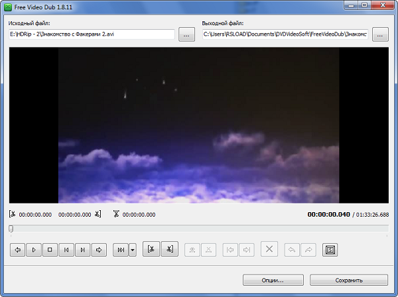The height and width of the screenshot is (297, 398).
Task: Click the Исходный файл path input field
Action: tap(92, 34)
